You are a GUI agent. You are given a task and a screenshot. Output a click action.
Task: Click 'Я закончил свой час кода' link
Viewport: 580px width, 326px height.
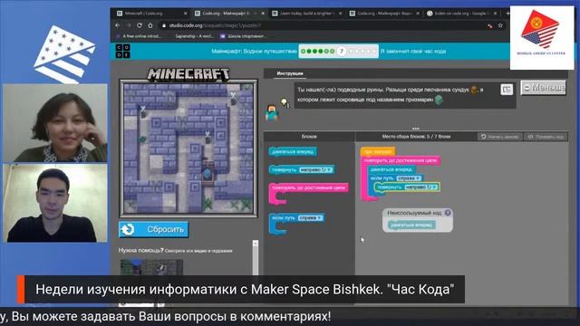[413, 52]
